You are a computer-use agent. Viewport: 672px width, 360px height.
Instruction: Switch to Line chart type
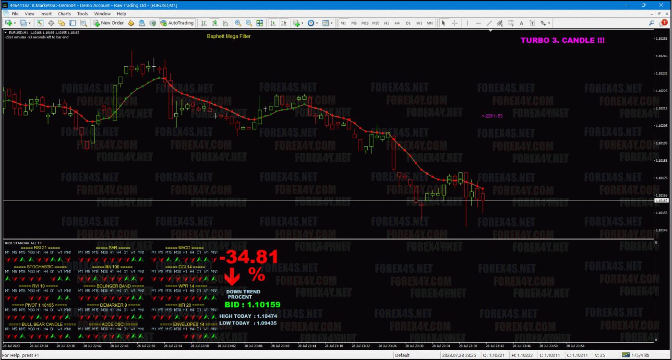click(226, 23)
